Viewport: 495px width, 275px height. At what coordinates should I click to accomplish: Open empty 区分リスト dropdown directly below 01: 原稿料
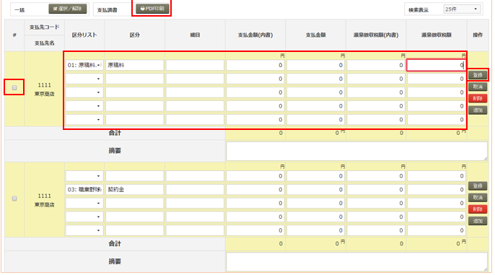point(84,79)
